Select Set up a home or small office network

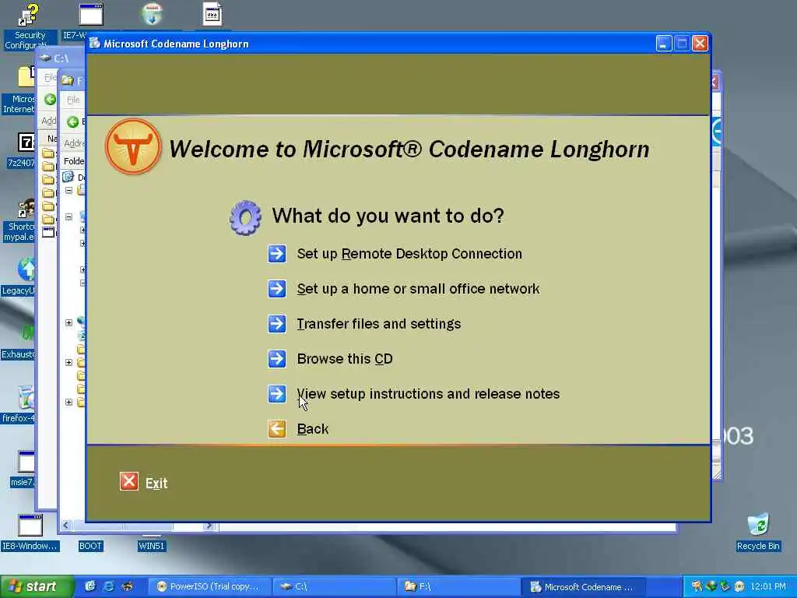[x=418, y=288]
